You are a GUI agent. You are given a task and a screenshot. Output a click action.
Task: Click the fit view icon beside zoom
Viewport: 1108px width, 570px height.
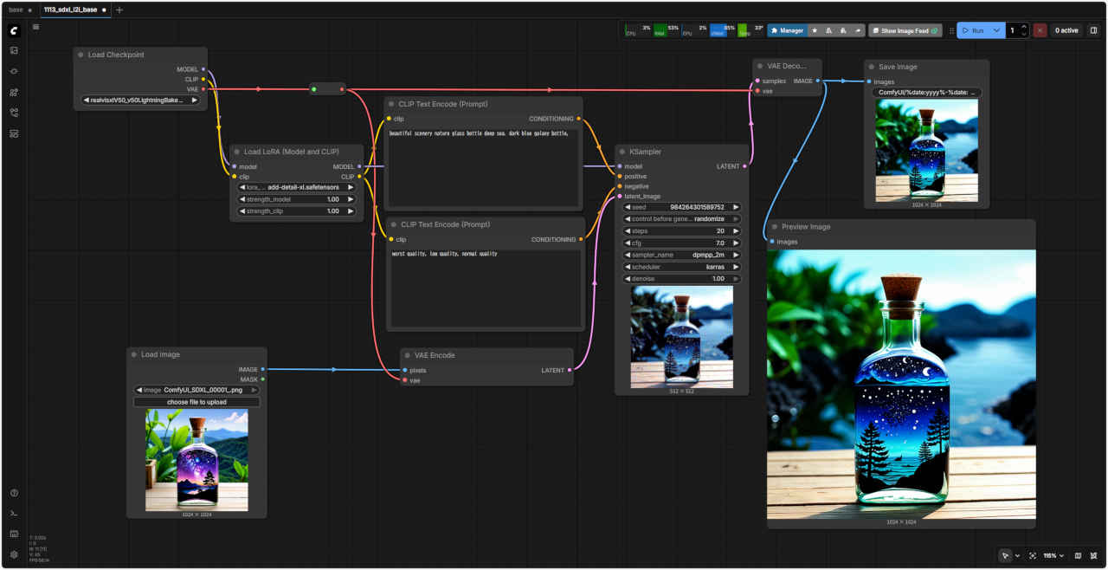pos(1033,555)
